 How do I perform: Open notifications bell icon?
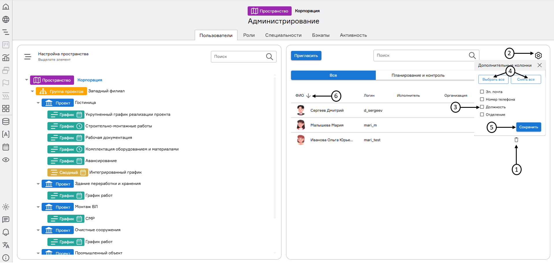coord(6,232)
